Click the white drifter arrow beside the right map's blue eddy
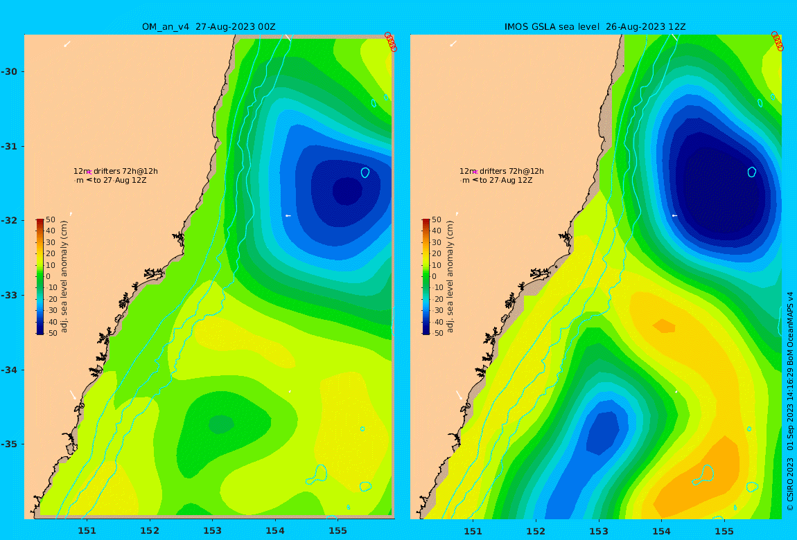This screenshot has height=540, width=797. point(674,216)
